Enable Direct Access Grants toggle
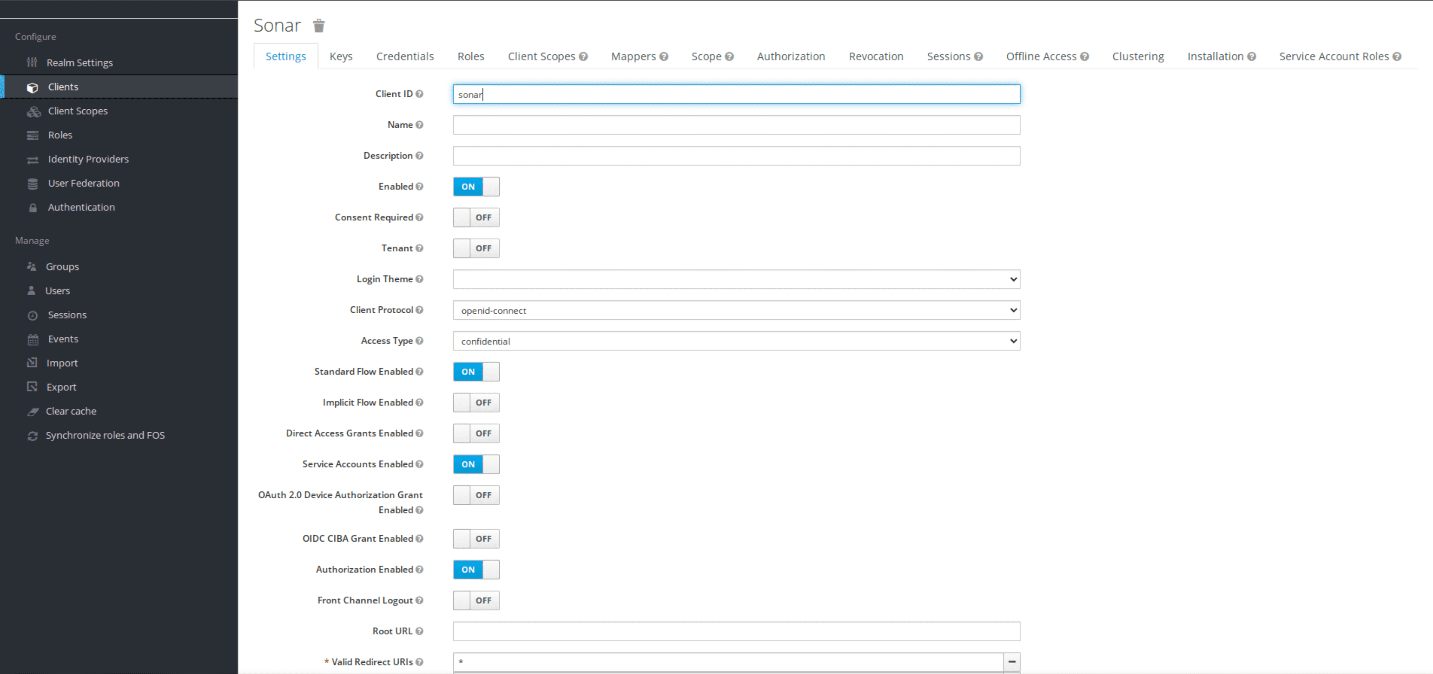This screenshot has height=674, width=1433. tap(476, 433)
